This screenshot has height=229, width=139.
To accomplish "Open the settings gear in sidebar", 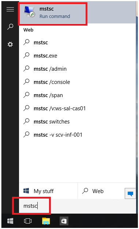I will (10, 44).
